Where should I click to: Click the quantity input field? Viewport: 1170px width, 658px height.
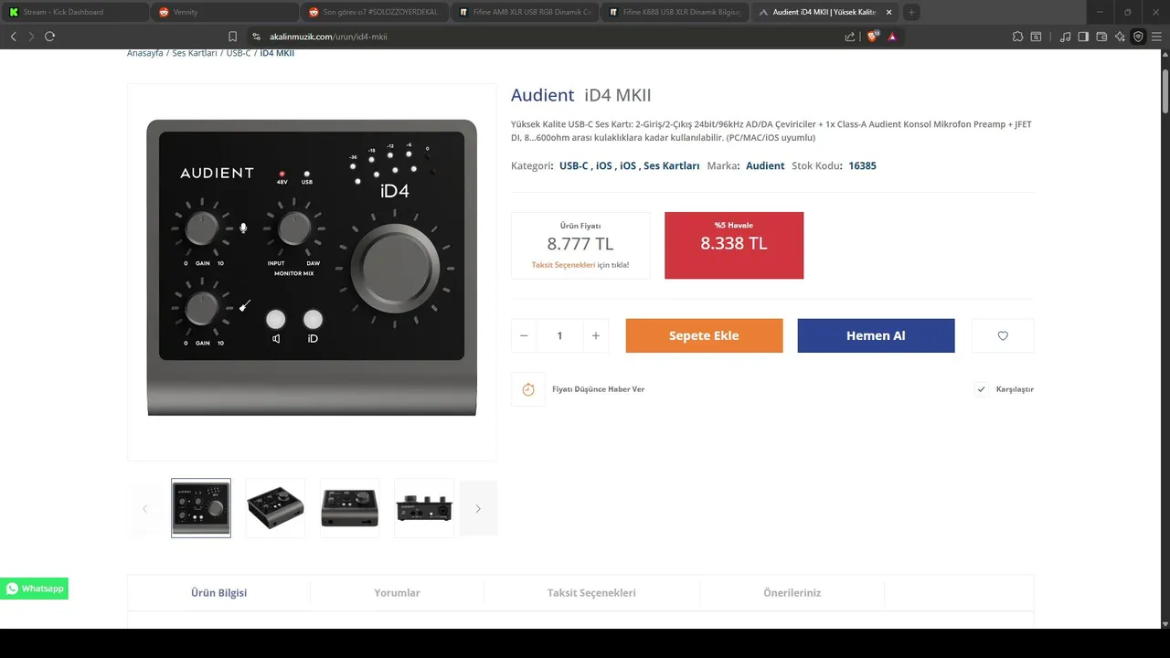point(559,335)
